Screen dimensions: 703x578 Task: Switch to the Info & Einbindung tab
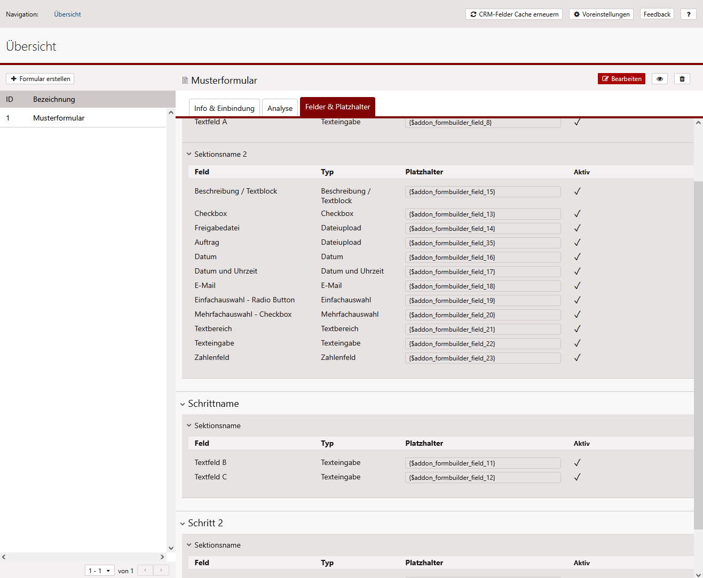tap(224, 108)
